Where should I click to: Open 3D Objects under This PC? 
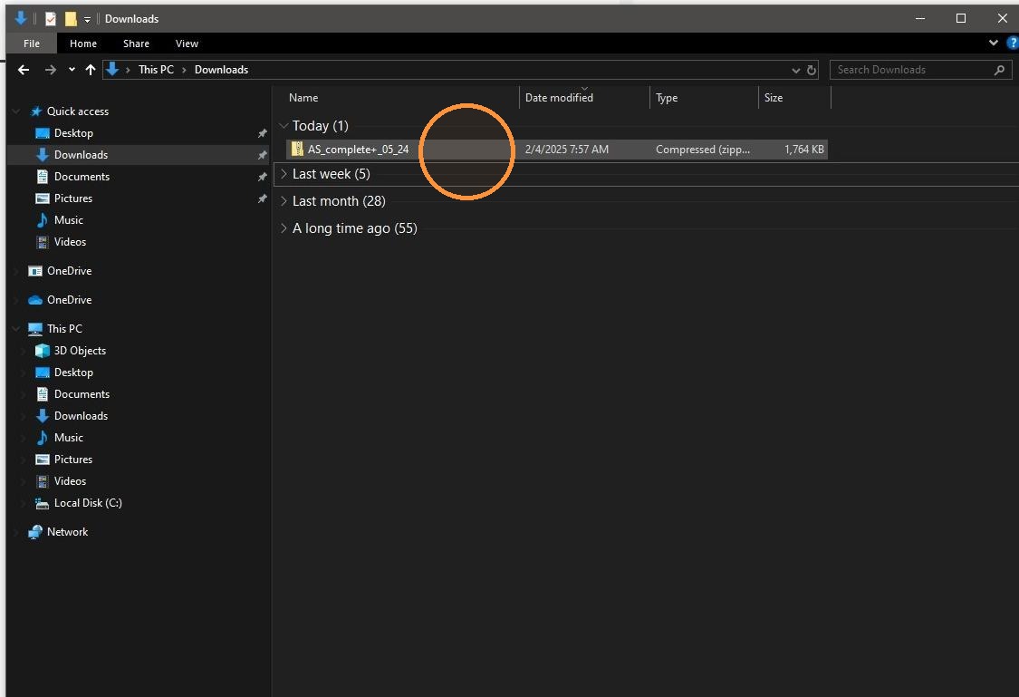click(80, 351)
